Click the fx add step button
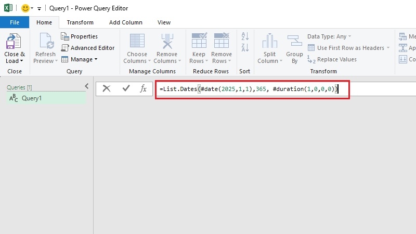The width and height of the screenshot is (416, 234). click(144, 88)
